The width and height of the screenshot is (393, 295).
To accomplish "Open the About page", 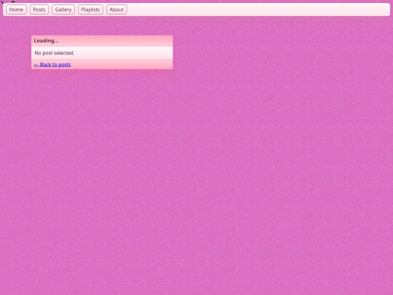I will tap(116, 9).
